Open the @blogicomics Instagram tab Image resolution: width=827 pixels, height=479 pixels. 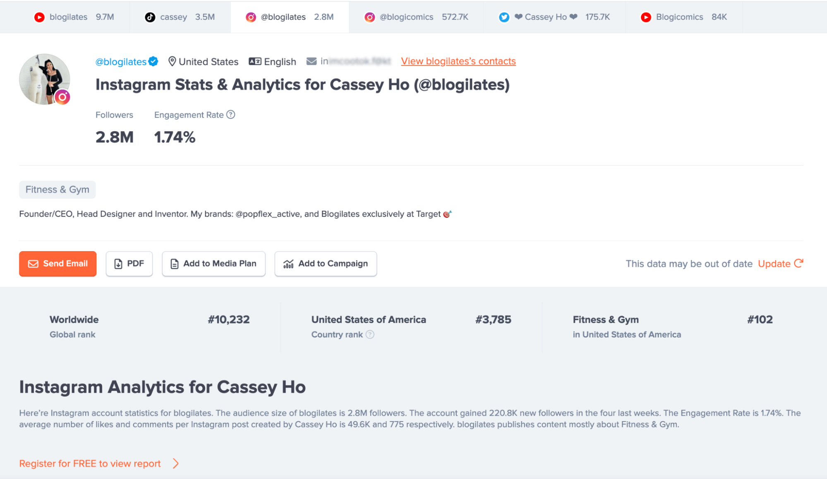(416, 17)
